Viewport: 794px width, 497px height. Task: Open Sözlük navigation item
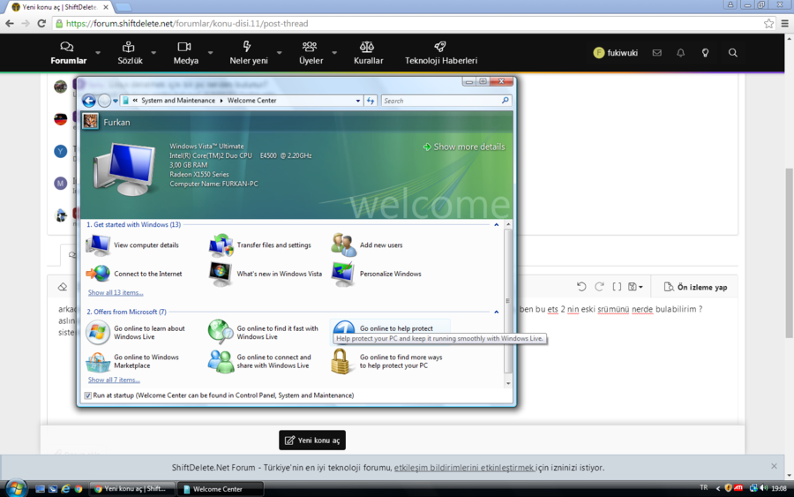pos(130,53)
